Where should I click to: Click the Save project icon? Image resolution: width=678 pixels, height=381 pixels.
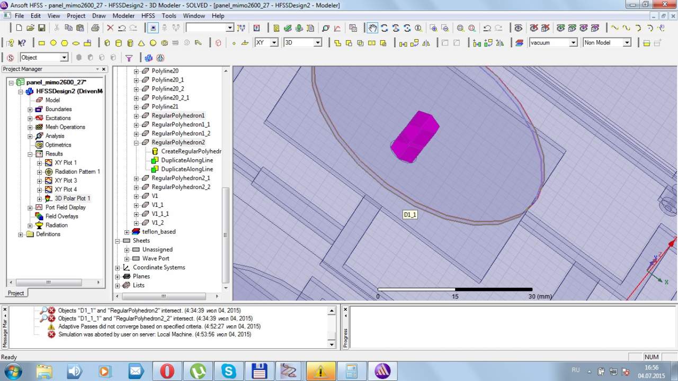[x=41, y=28]
